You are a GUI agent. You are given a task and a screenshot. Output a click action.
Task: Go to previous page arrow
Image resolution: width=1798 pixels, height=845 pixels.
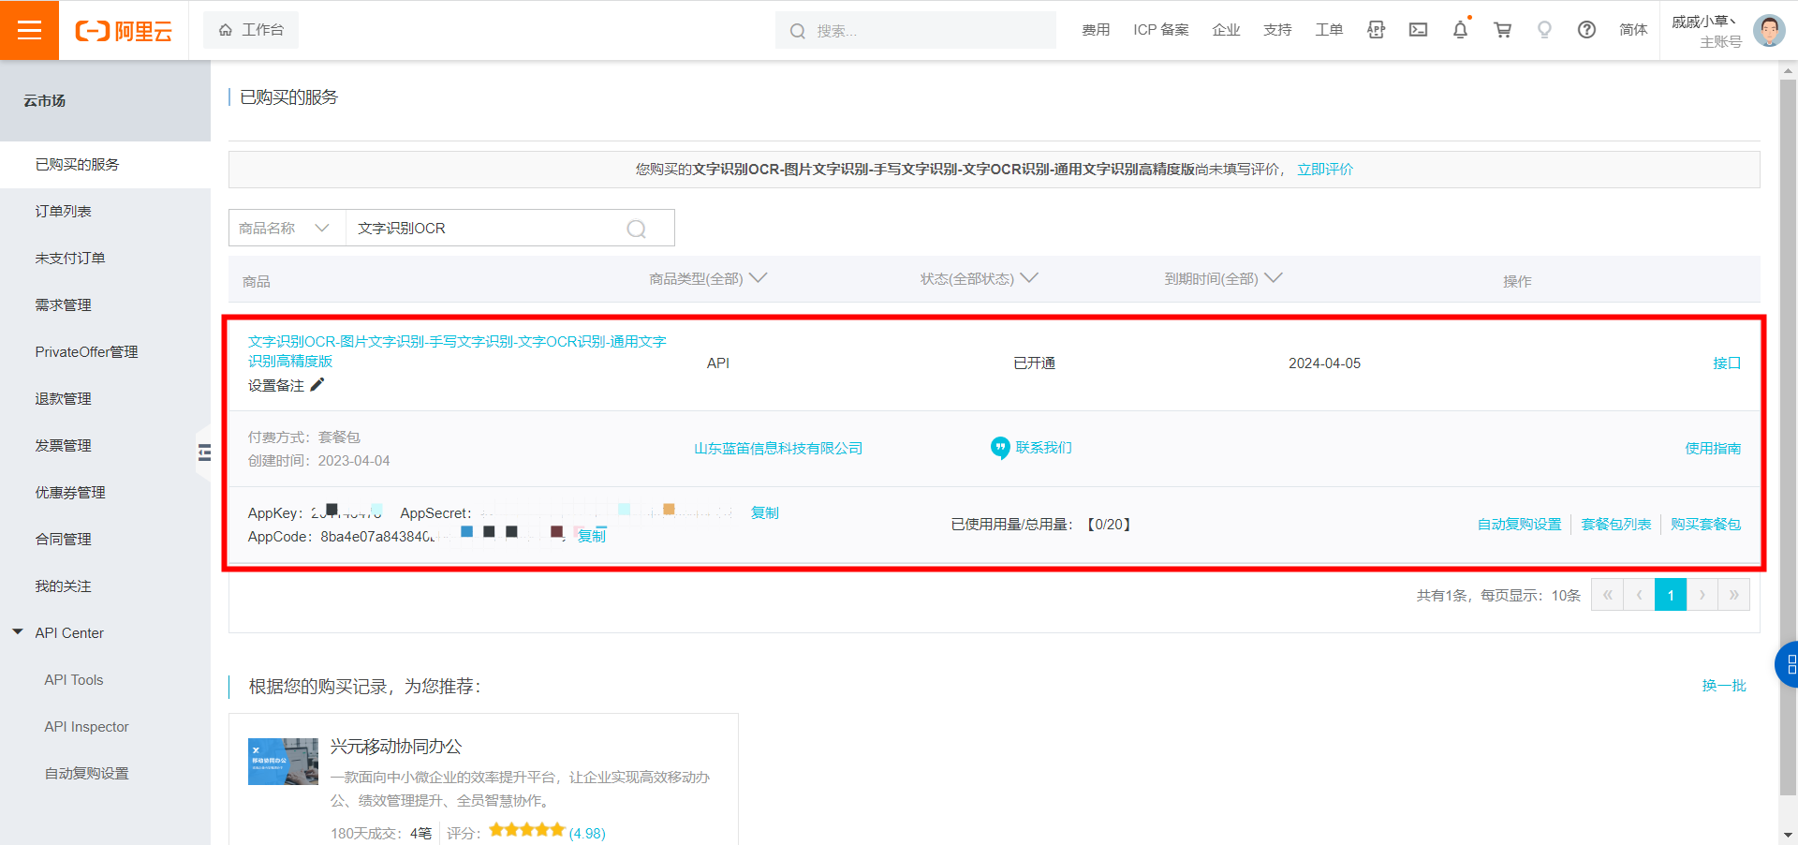pyautogui.click(x=1639, y=595)
